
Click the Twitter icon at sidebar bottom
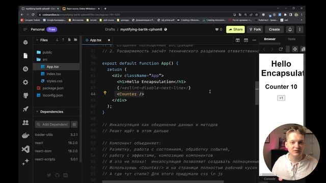click(x=49, y=175)
